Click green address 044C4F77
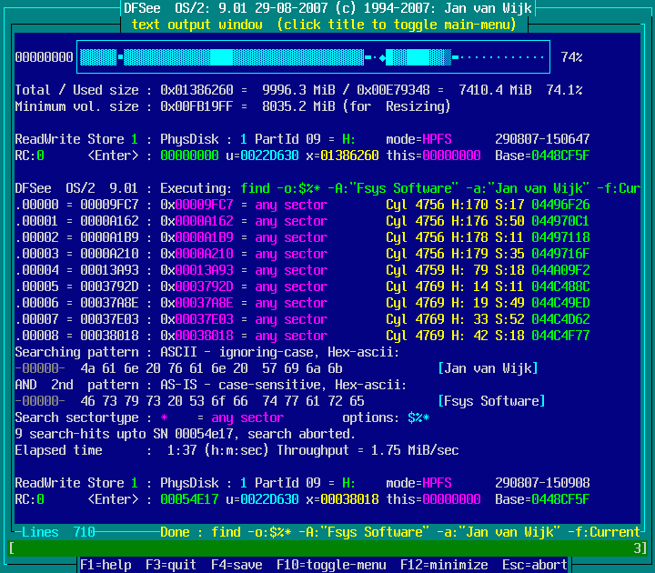Image resolution: width=655 pixels, height=573 pixels. 560,336
